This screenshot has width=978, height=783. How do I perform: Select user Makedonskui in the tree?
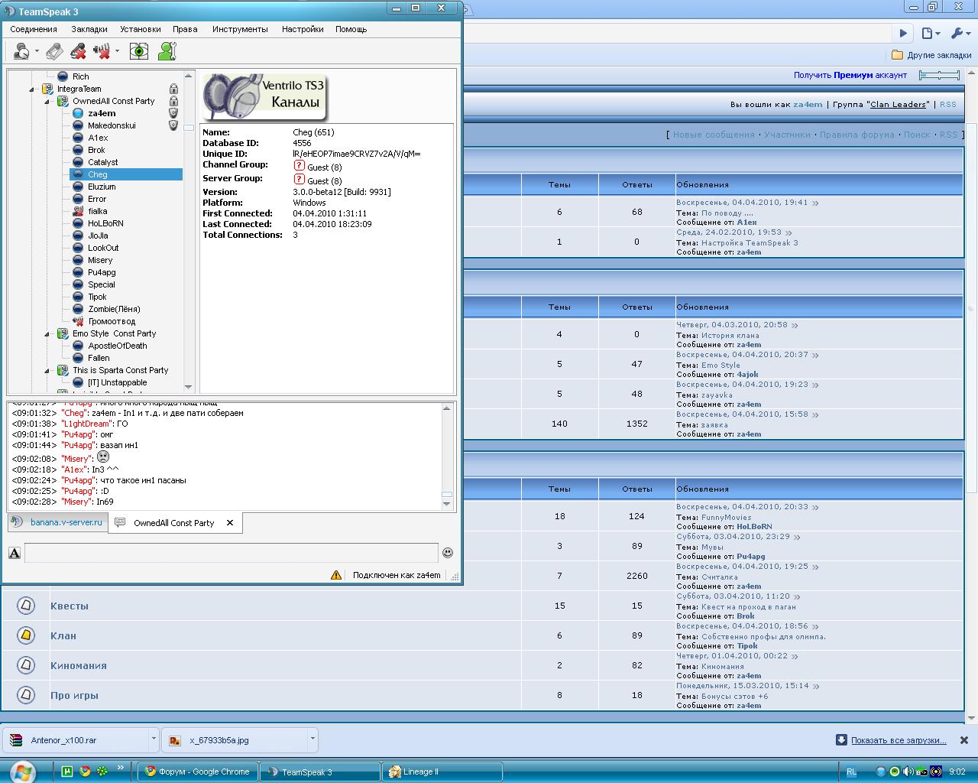112,125
